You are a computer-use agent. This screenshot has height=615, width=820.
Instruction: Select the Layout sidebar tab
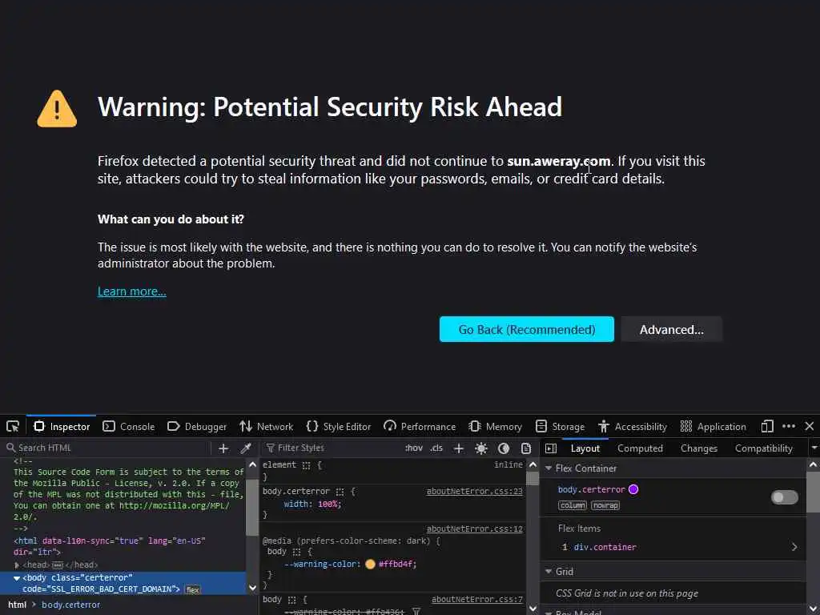tap(585, 448)
